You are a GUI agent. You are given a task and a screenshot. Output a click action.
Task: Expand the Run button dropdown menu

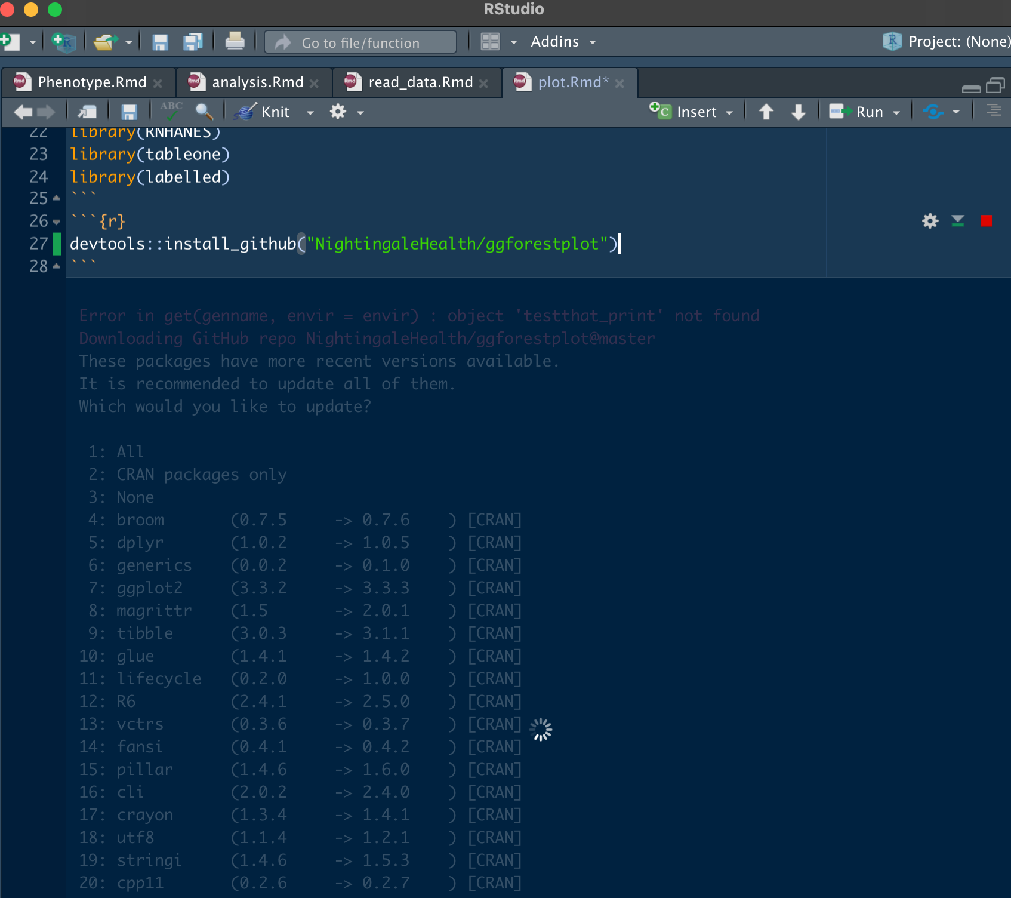click(896, 112)
